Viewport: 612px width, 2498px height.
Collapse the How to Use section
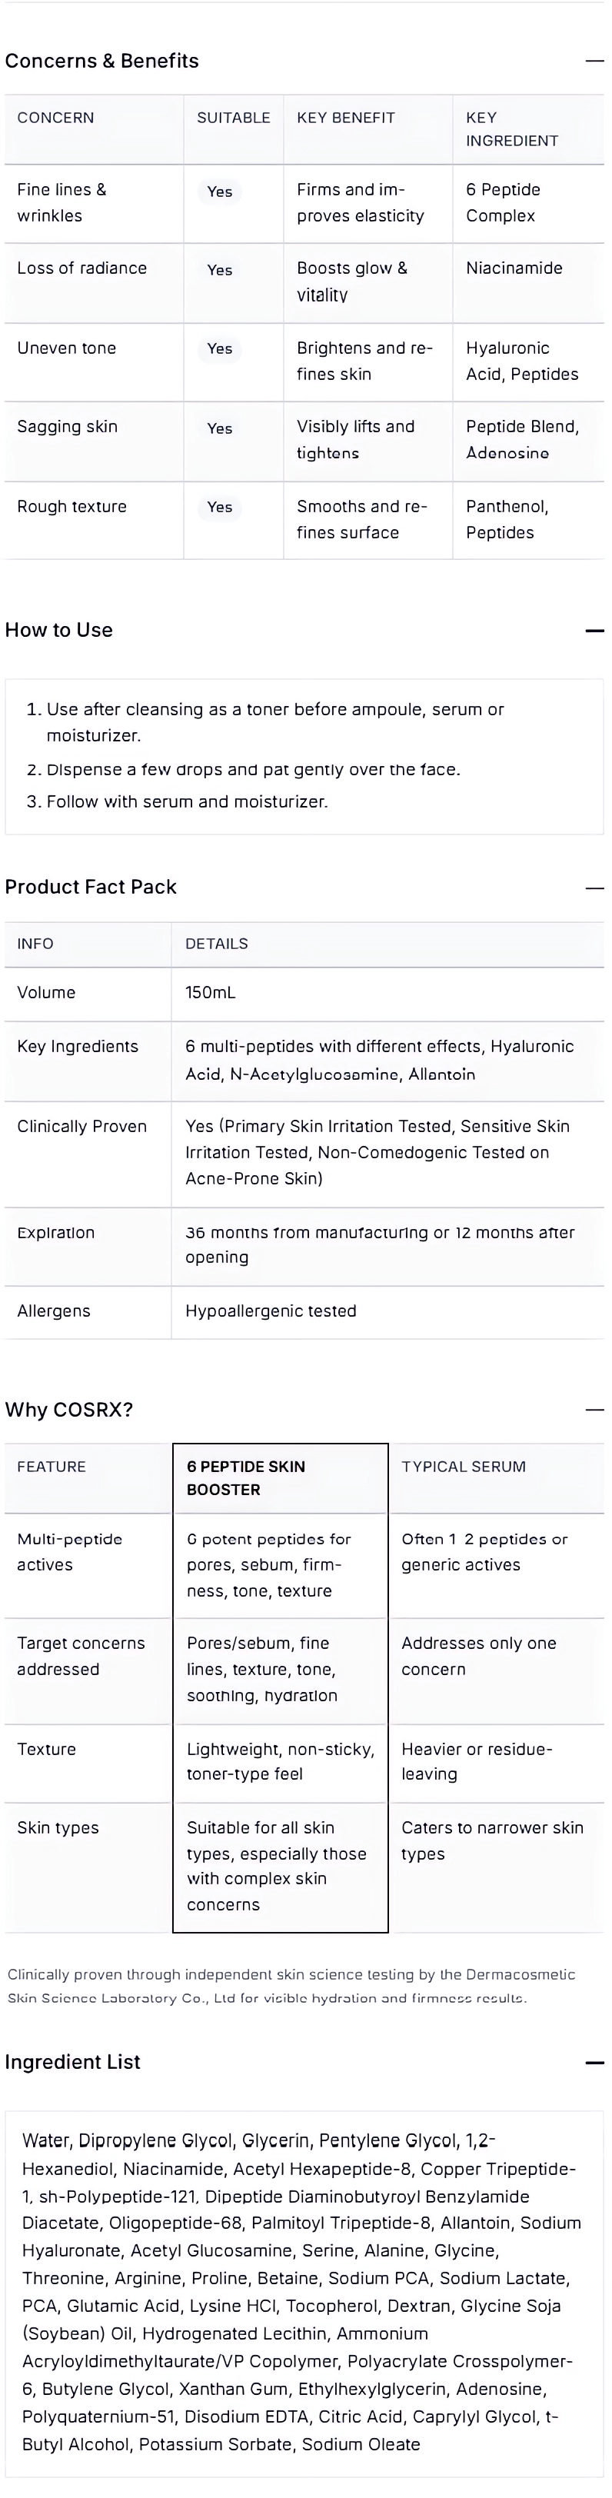594,631
